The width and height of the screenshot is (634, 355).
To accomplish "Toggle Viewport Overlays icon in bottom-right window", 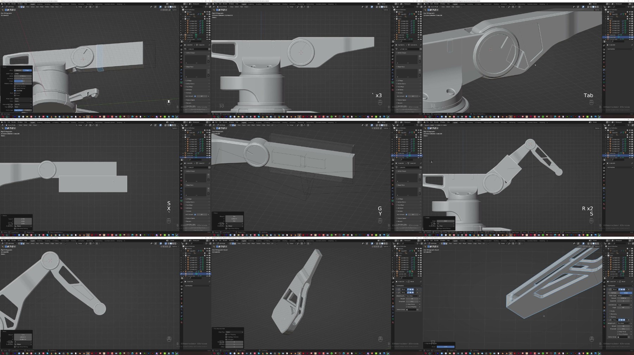I will tap(583, 243).
